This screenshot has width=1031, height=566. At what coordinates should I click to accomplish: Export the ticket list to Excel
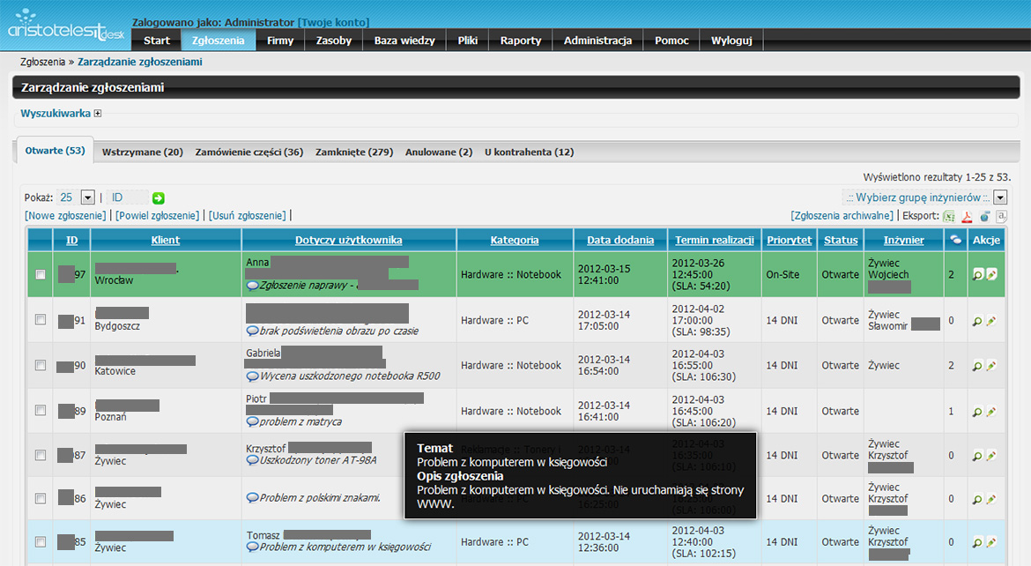[949, 216]
